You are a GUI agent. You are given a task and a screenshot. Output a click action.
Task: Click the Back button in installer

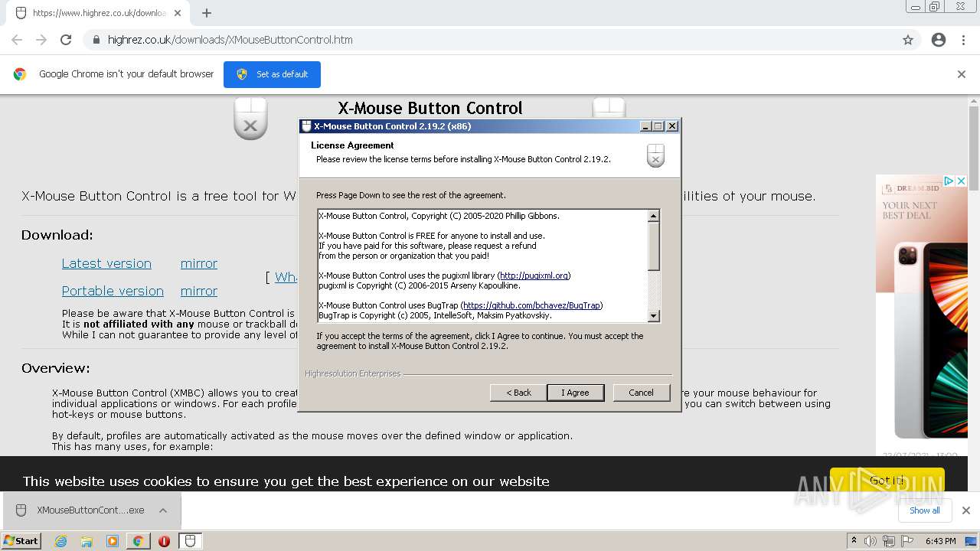[518, 393]
